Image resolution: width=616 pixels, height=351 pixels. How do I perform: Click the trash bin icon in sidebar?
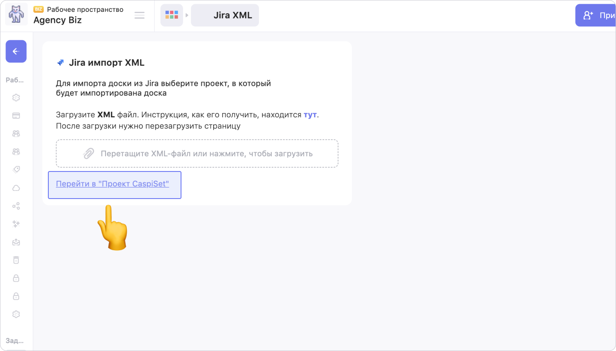point(16,260)
